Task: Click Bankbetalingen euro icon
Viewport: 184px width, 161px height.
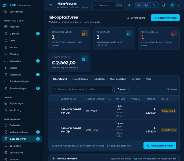Action: pyautogui.click(x=6, y=88)
